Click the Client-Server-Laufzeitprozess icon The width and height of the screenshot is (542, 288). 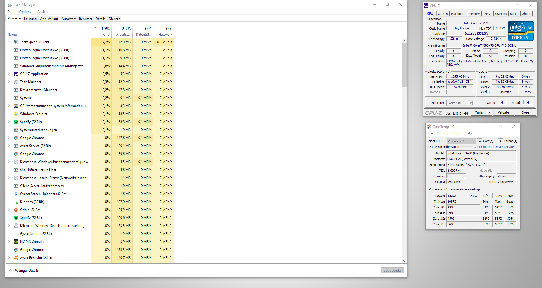pyautogui.click(x=16, y=186)
